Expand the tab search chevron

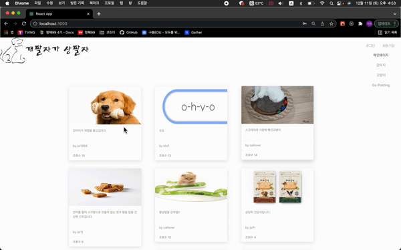click(x=395, y=14)
